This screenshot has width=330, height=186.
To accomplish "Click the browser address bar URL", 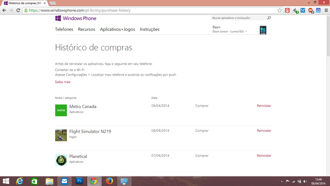I will tap(80, 10).
